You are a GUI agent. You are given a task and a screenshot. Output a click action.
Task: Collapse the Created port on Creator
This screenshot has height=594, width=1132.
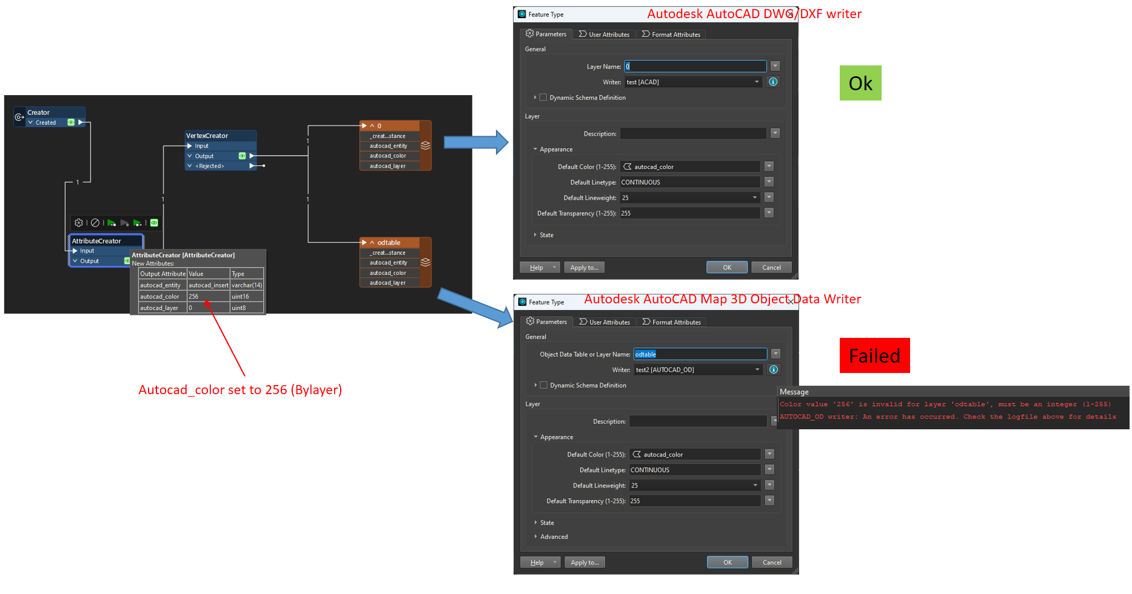(x=31, y=122)
